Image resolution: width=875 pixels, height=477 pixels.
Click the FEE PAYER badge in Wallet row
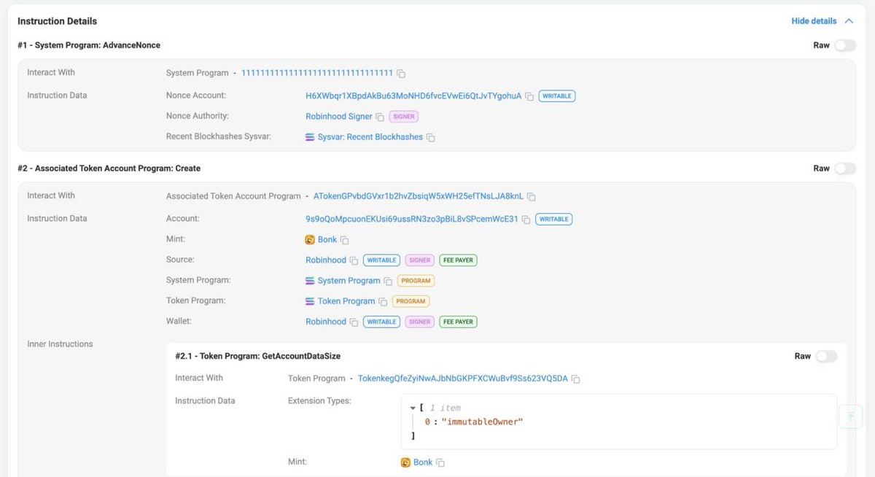[x=458, y=321]
